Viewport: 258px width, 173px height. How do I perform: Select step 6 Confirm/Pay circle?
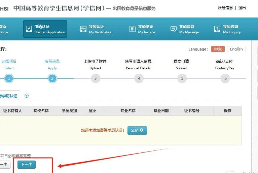[225, 78]
